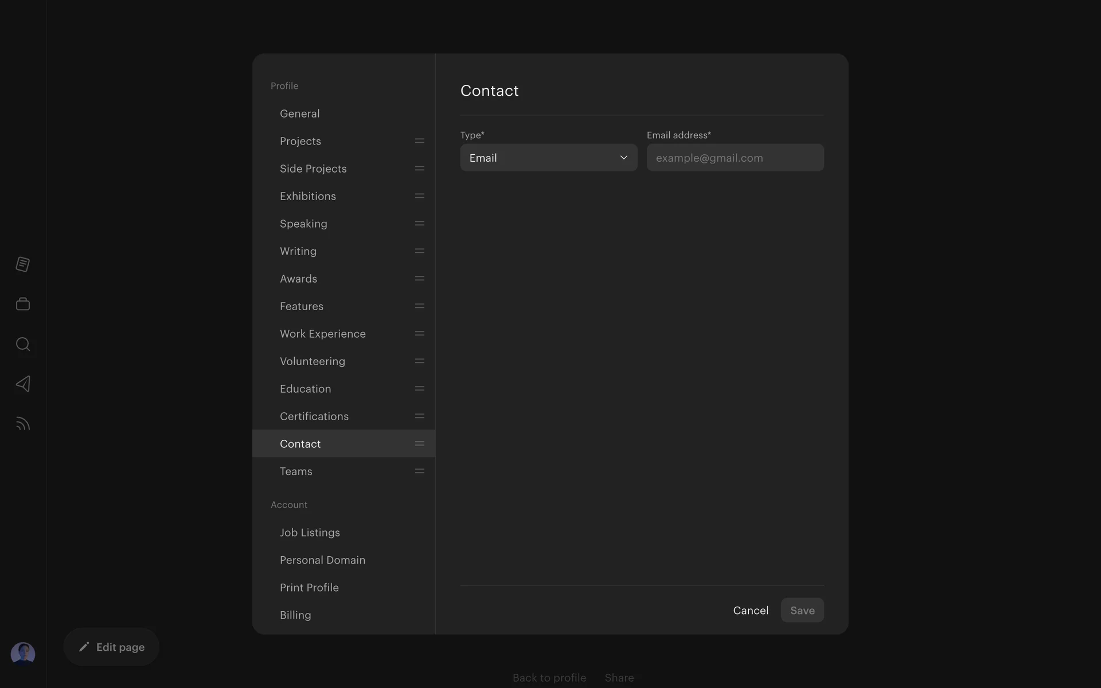Click the Edit page button

click(112, 647)
